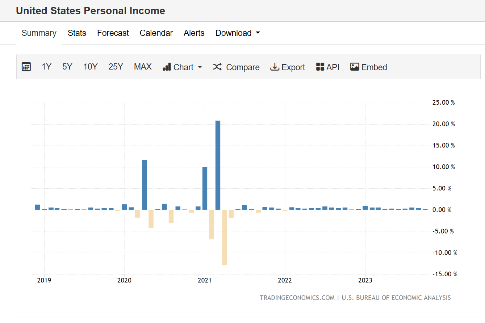Select the MAX time range
This screenshot has width=485, height=323.
click(142, 67)
